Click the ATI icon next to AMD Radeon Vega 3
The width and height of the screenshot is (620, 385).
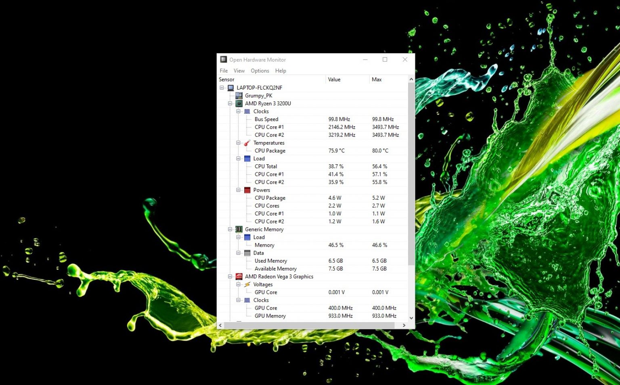(x=239, y=276)
